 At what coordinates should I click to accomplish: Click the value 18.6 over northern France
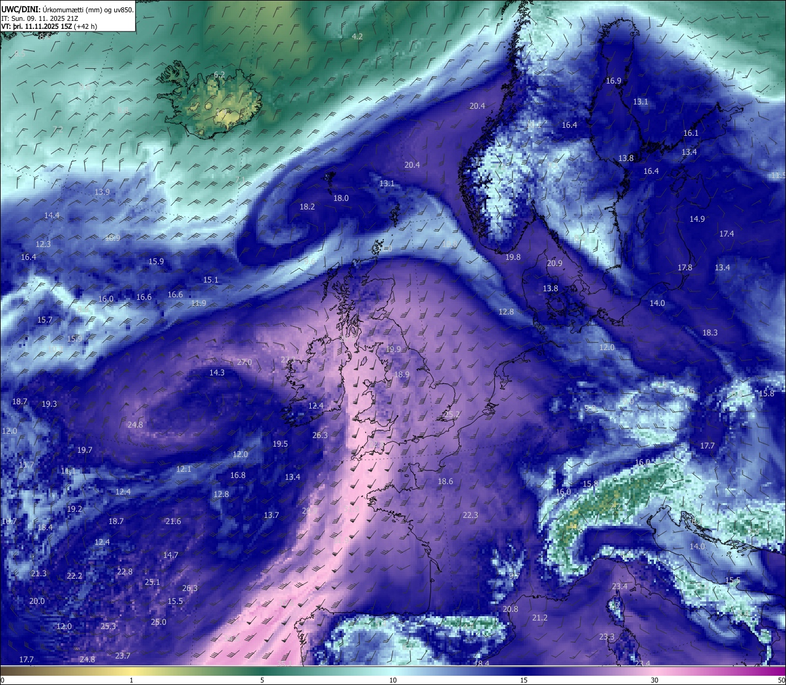(x=445, y=481)
